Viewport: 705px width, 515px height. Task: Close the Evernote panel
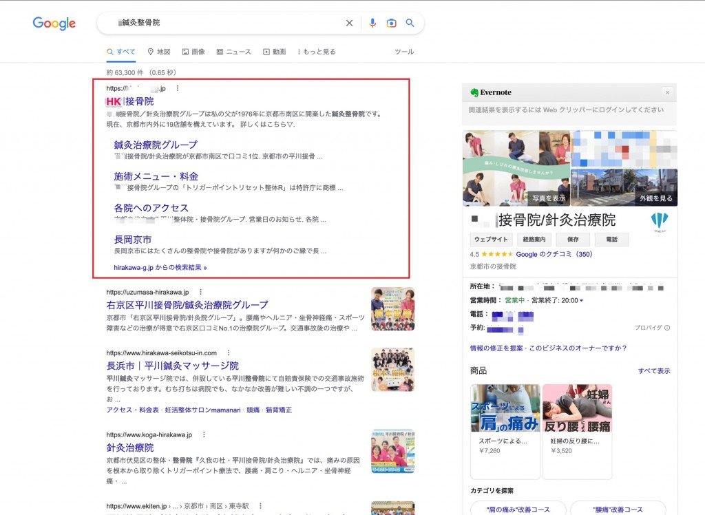pos(667,92)
